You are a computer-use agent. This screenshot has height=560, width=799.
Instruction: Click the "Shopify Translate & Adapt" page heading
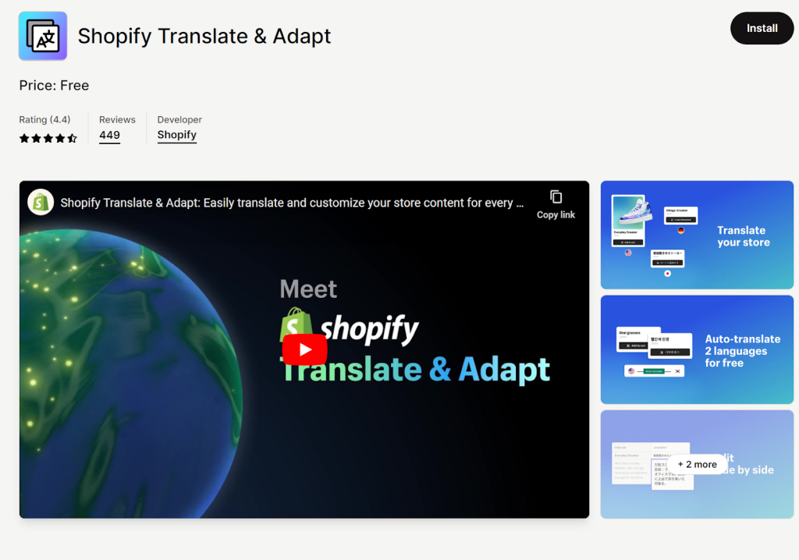pyautogui.click(x=204, y=36)
